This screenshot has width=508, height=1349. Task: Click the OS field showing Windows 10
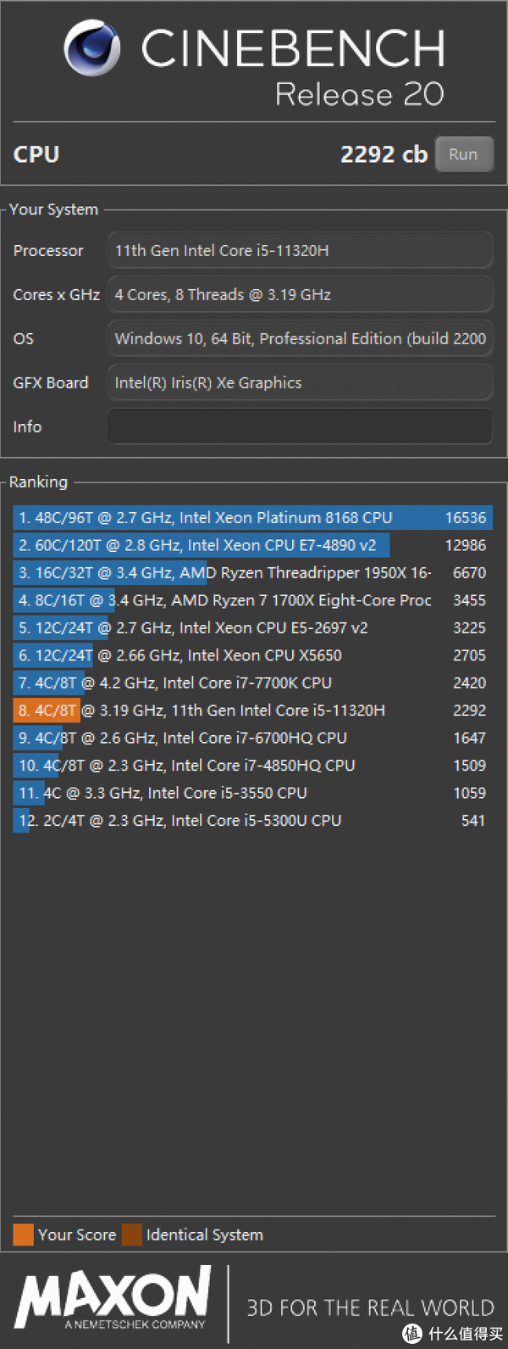pyautogui.click(x=300, y=339)
